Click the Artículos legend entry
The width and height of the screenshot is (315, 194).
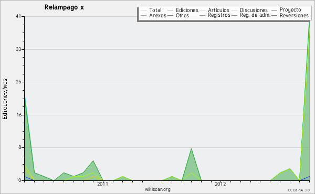click(x=218, y=10)
